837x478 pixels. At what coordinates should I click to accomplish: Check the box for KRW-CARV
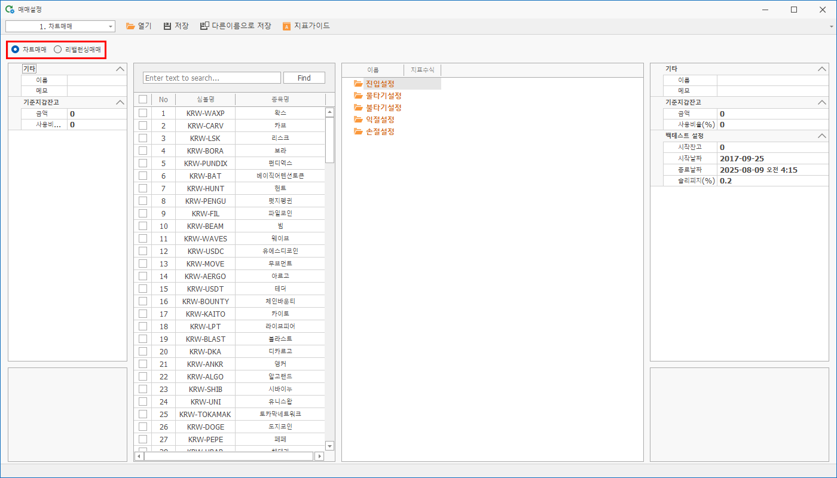(143, 125)
